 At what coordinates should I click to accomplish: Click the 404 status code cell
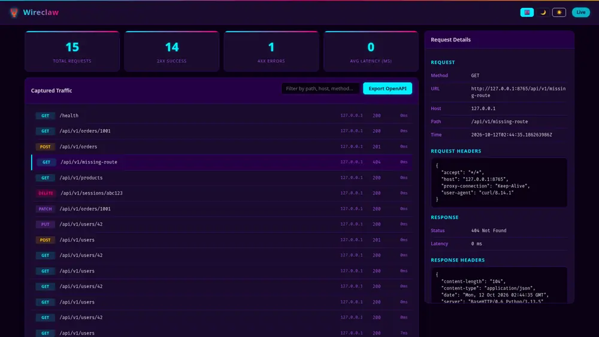(x=377, y=162)
